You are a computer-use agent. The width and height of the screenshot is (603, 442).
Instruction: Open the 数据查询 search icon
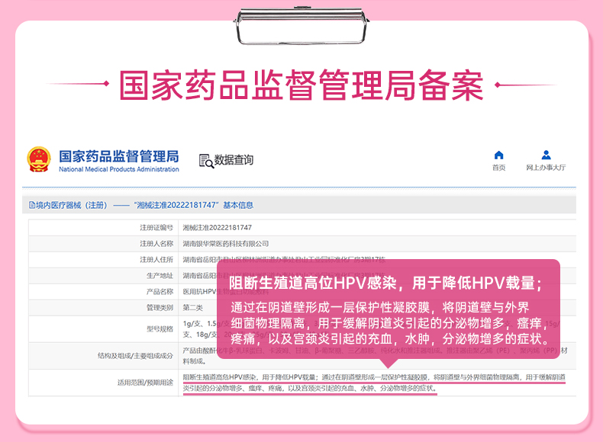click(206, 161)
